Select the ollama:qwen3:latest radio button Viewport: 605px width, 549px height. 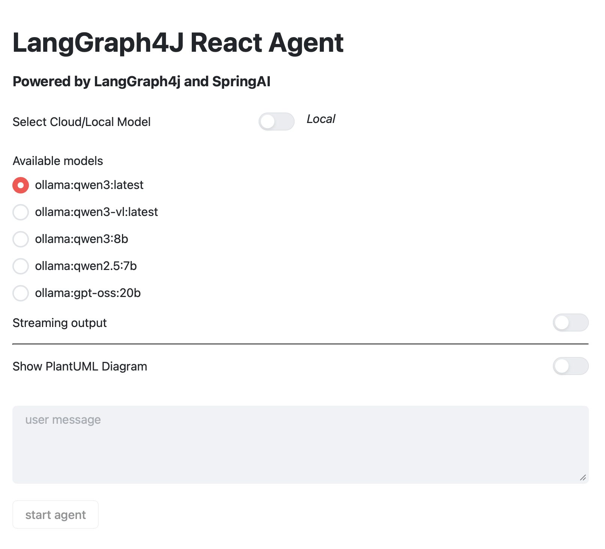[21, 185]
